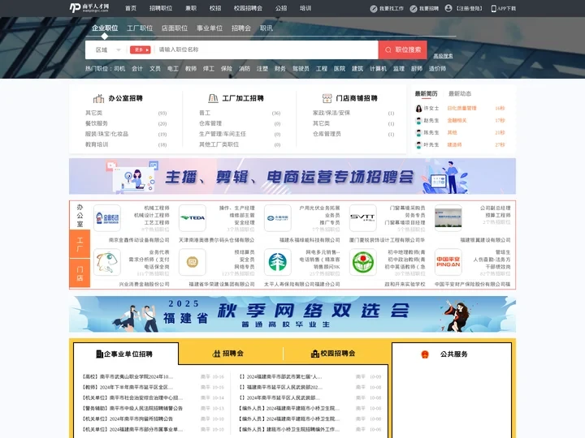Image resolution: width=585 pixels, height=438 pixels.
Task: Click the APP下载 phone icon
Action: (x=494, y=9)
